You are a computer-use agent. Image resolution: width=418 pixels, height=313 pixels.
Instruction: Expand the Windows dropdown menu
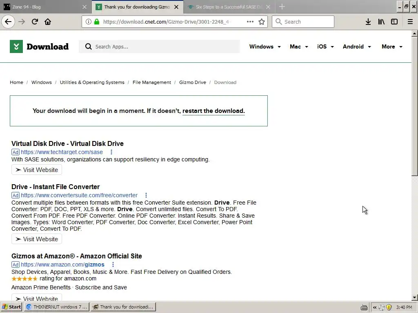(x=265, y=46)
